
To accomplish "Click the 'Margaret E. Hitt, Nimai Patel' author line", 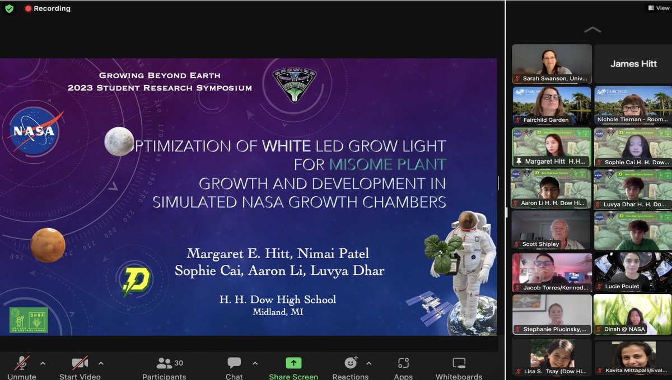I will coord(278,253).
